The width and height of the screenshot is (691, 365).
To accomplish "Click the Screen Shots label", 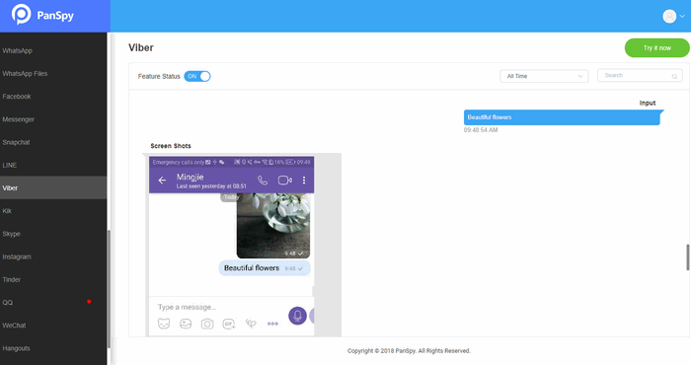I will pos(171,146).
